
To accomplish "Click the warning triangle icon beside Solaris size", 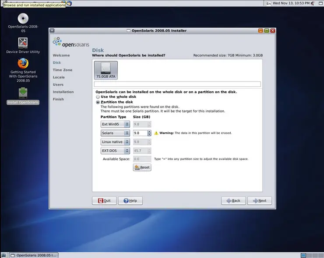I will (x=156, y=133).
